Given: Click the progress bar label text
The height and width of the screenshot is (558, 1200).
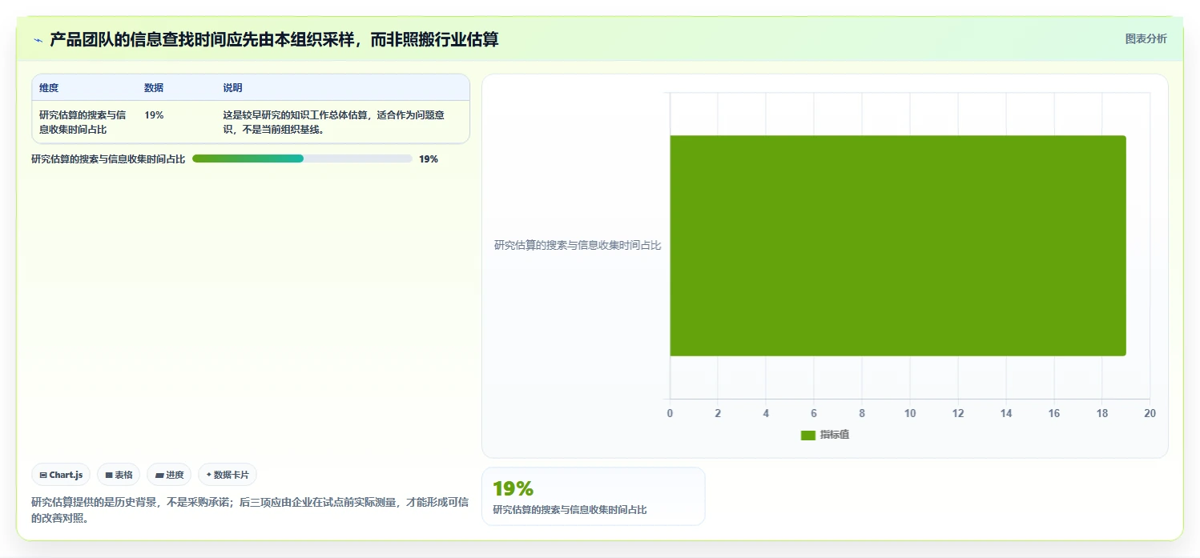Looking at the screenshot, I should 108,159.
